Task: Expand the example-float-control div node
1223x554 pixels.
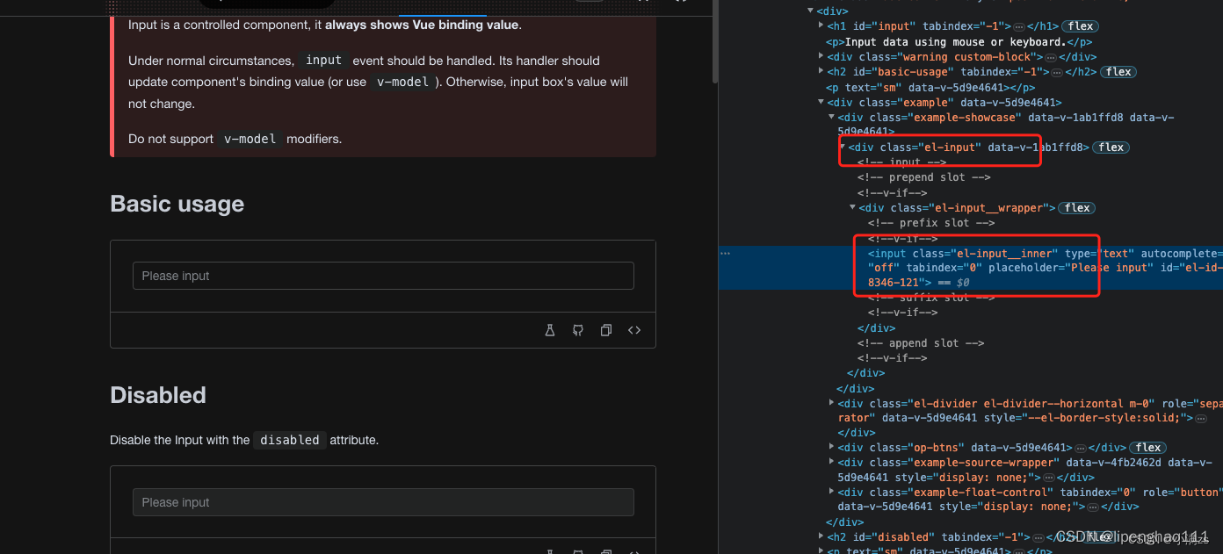Action: pos(831,493)
